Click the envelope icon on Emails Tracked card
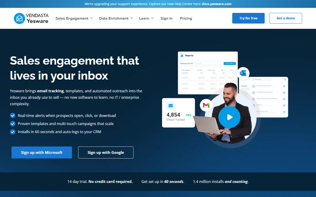316x197 pixels. click(x=170, y=106)
